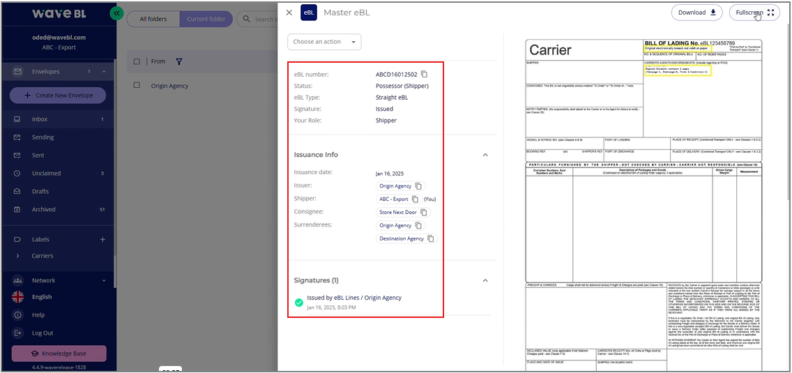Open the Choose an action dropdown
This screenshot has height=373, width=792.
pos(324,42)
